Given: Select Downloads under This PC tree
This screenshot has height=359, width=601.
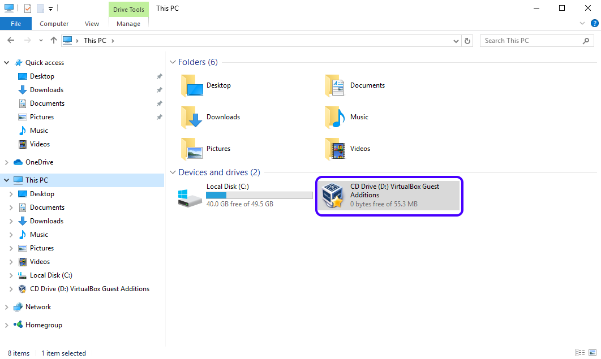Looking at the screenshot, I should pos(46,221).
